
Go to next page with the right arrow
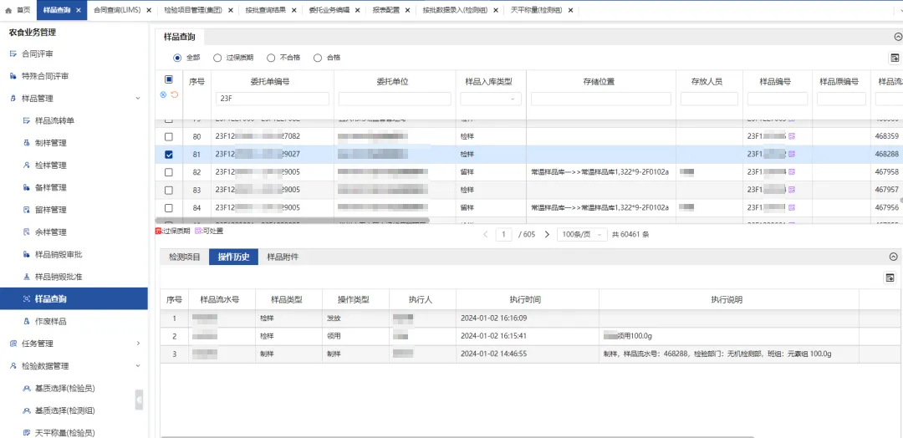coord(547,235)
